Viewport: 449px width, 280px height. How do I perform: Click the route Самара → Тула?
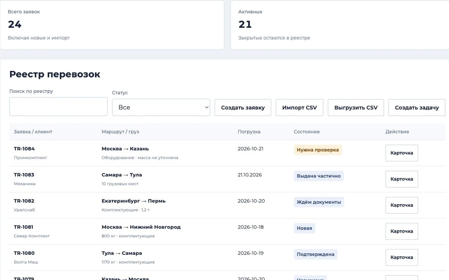point(122,175)
